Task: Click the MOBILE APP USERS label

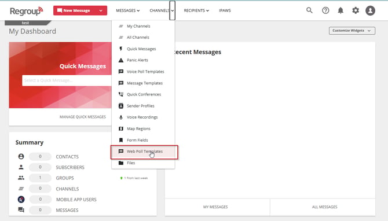Action: (76, 200)
